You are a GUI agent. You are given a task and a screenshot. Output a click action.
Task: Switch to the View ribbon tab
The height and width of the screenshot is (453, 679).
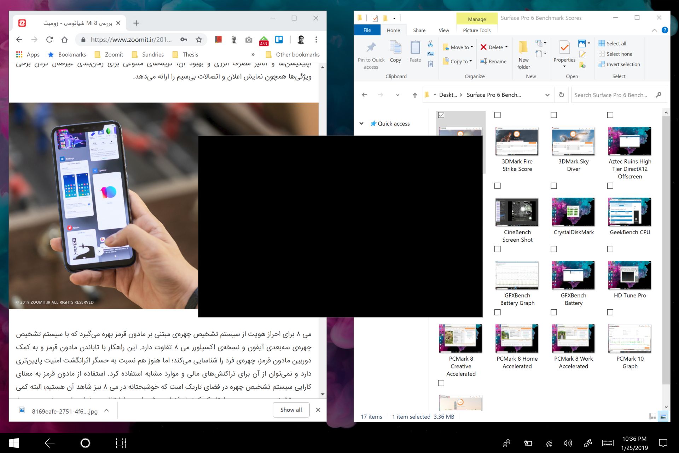pos(444,30)
